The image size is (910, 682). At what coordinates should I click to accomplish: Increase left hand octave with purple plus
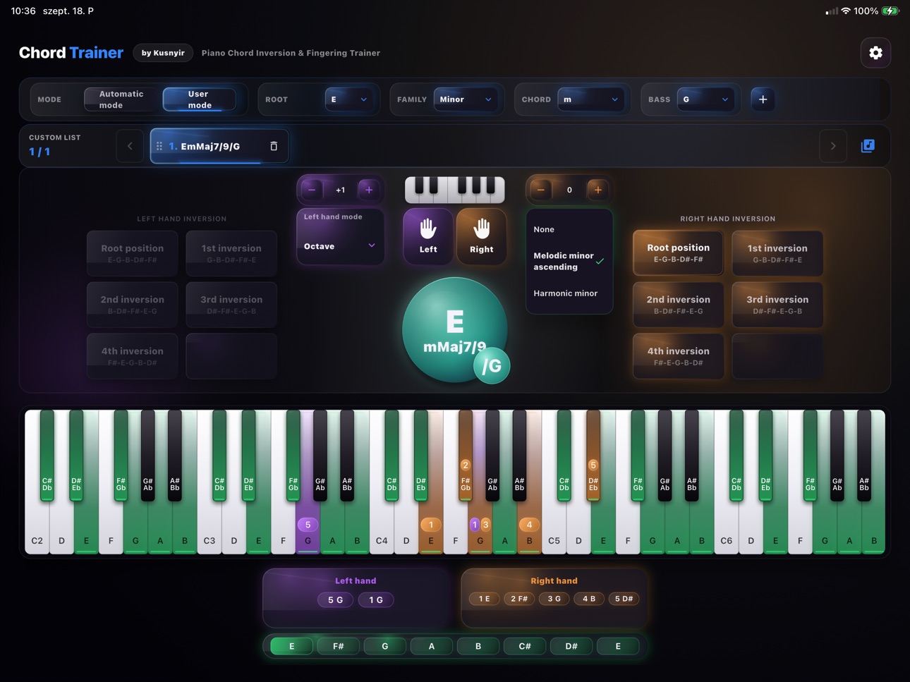pos(369,190)
